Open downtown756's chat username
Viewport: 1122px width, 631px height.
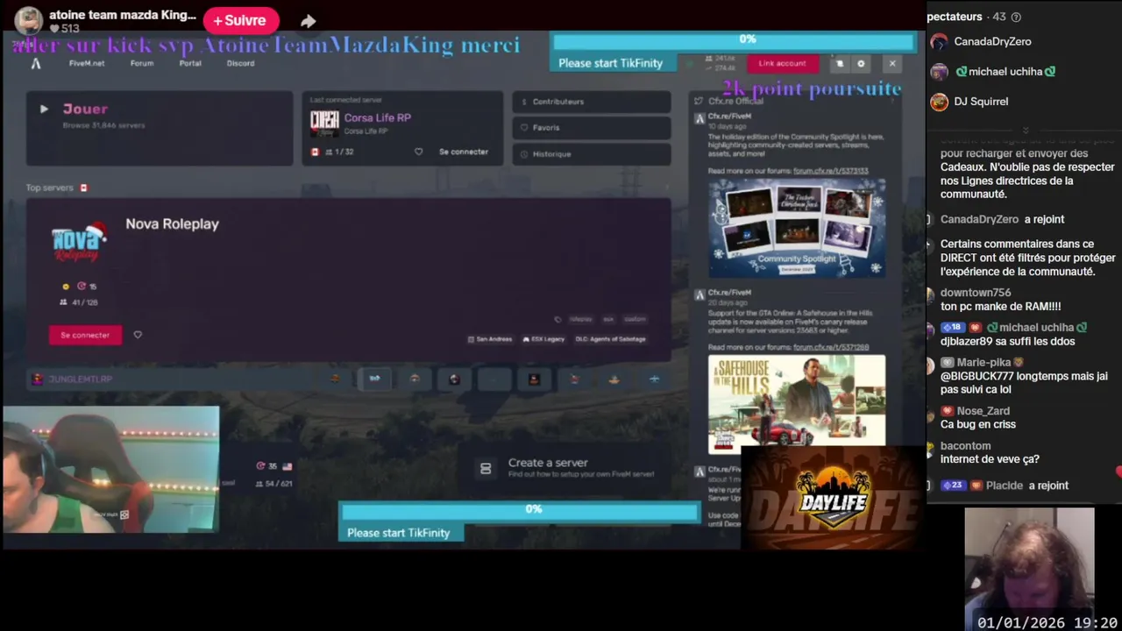976,293
